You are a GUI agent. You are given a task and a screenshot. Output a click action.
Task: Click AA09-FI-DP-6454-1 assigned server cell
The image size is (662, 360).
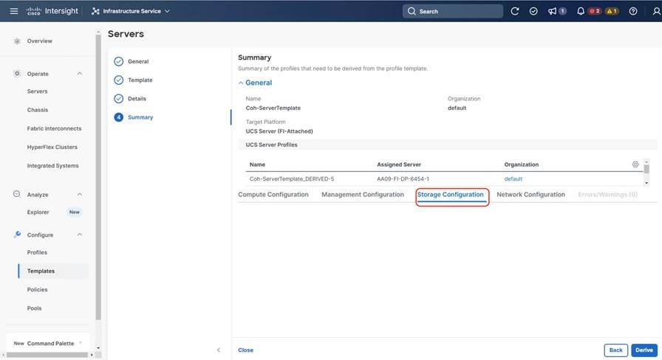403,179
